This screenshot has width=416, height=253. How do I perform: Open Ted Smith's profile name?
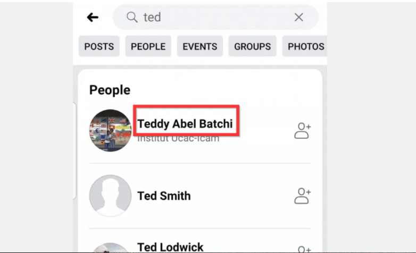click(164, 196)
